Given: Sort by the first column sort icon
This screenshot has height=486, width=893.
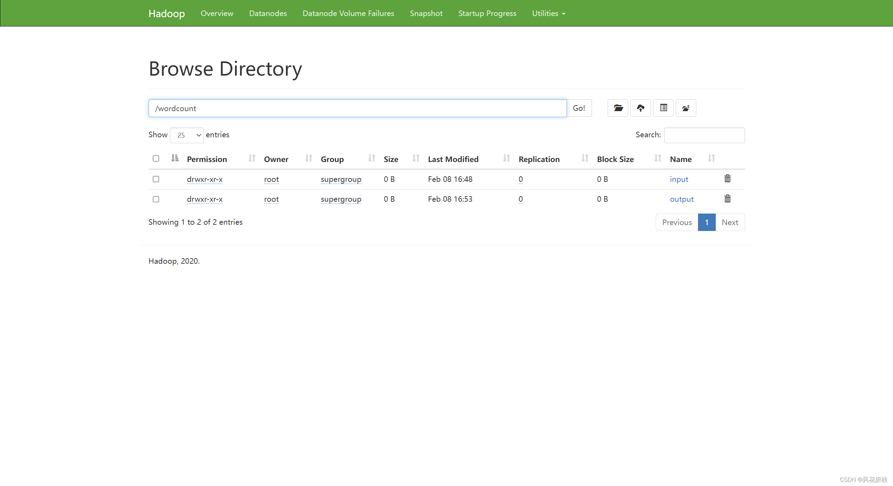Looking at the screenshot, I should [x=175, y=158].
